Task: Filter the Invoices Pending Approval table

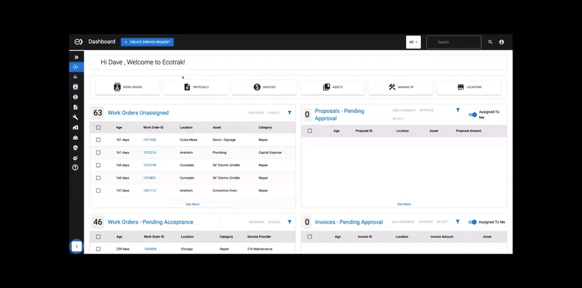Action: 458,222
